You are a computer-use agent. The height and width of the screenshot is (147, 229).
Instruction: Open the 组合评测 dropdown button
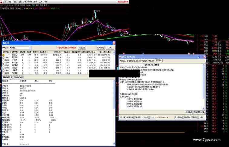(x=178, y=117)
